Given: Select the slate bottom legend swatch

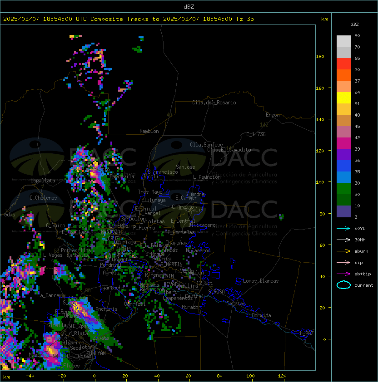Looking at the screenshot, I should 343,211.
